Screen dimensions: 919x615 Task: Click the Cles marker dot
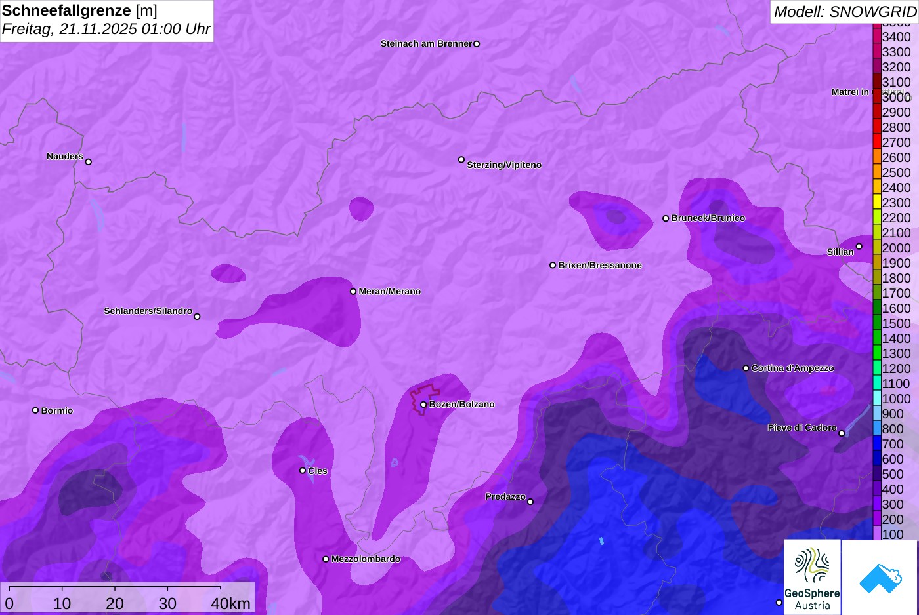pos(303,471)
